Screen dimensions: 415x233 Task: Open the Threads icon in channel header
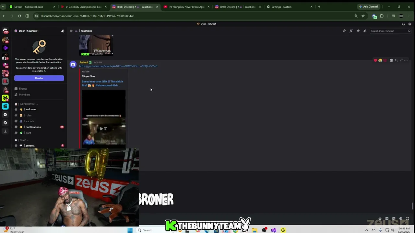pos(344,31)
